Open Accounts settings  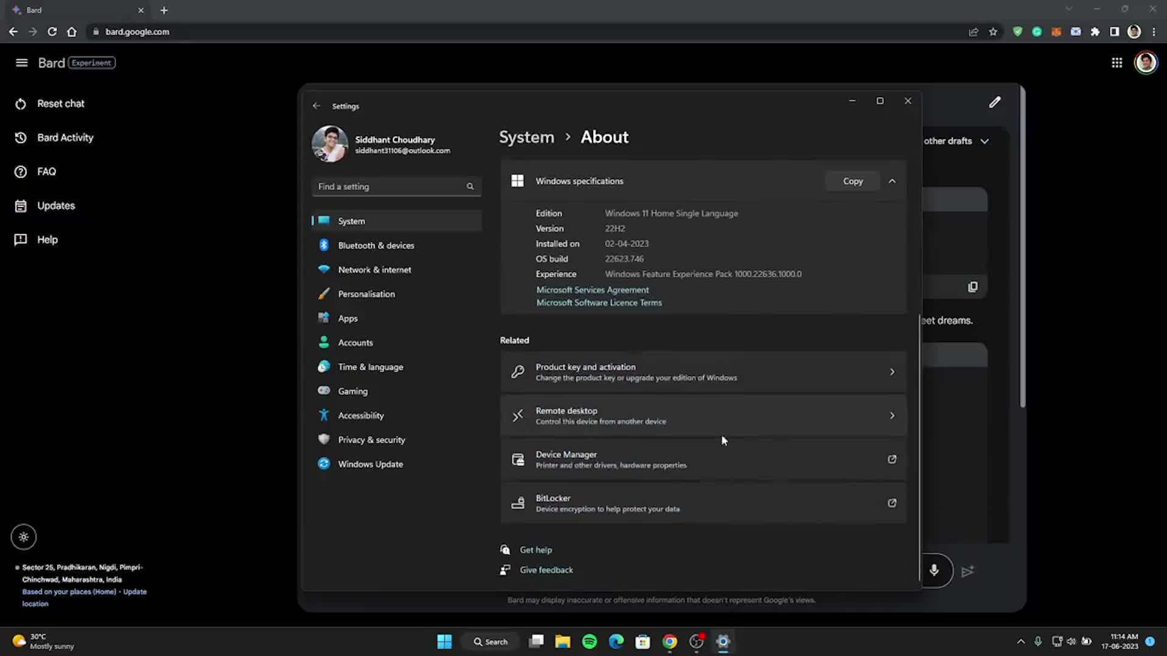396,343
